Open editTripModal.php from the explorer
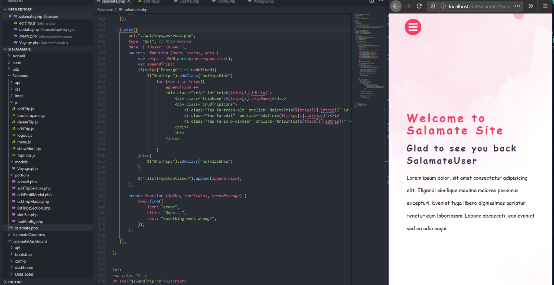 click(33, 201)
